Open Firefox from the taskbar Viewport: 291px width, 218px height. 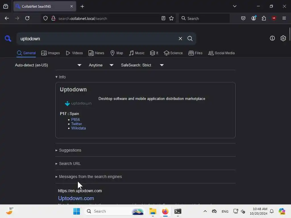[165, 211]
